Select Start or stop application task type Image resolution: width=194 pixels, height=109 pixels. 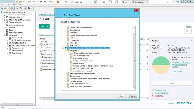81,56
